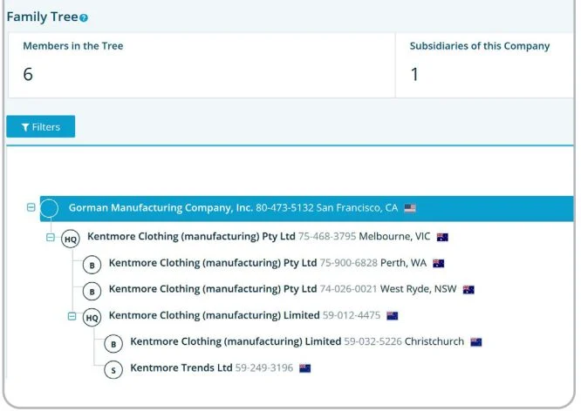Click the New Zealand flag on Kentmore Trends row
The height and width of the screenshot is (411, 581).
click(x=305, y=368)
